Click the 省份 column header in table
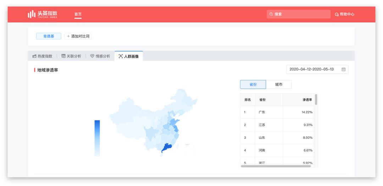Screen dimensions: 383x186 269,100
